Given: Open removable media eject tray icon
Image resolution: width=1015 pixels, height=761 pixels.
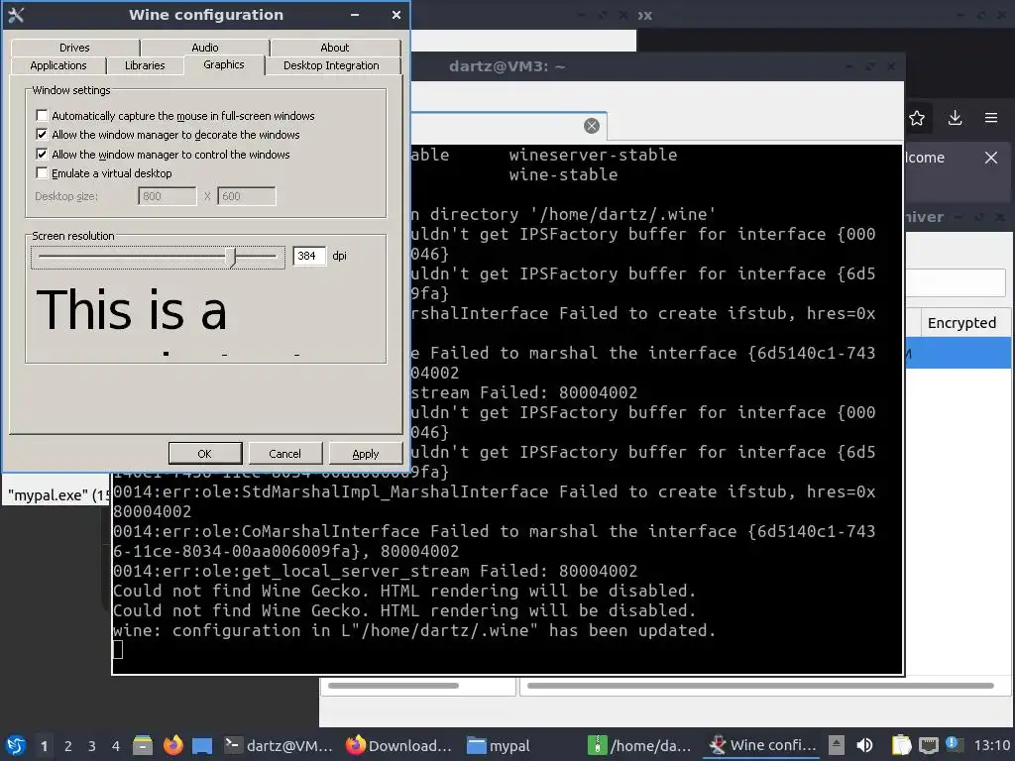Looking at the screenshot, I should click(x=837, y=745).
